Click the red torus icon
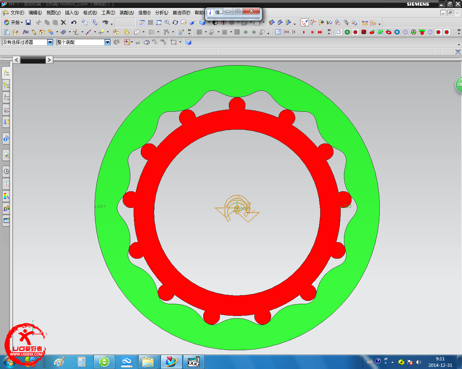Image resolution: width=462 pixels, height=369 pixels. [x=389, y=32]
